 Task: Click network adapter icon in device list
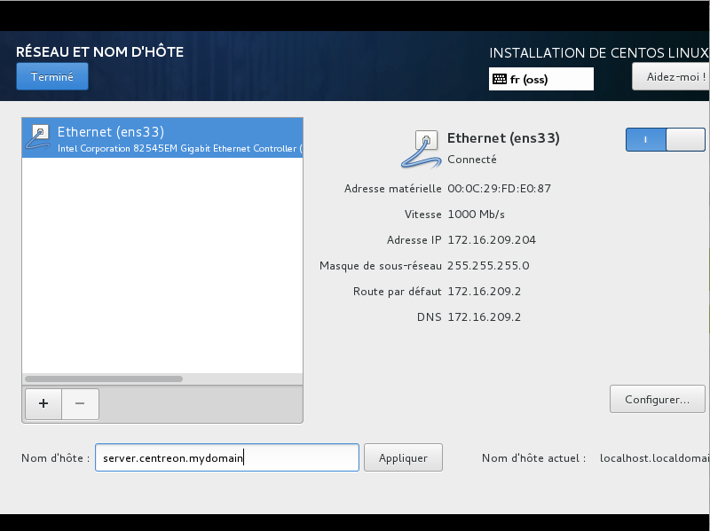click(40, 138)
